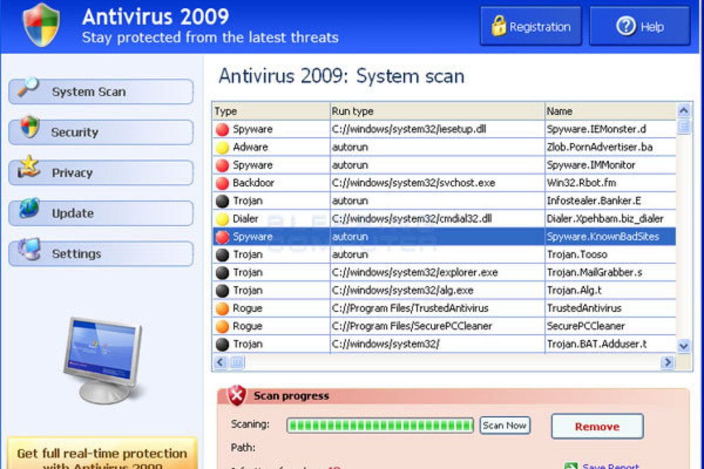This screenshot has height=469, width=704.
Task: Click the Registration button
Action: tap(531, 26)
